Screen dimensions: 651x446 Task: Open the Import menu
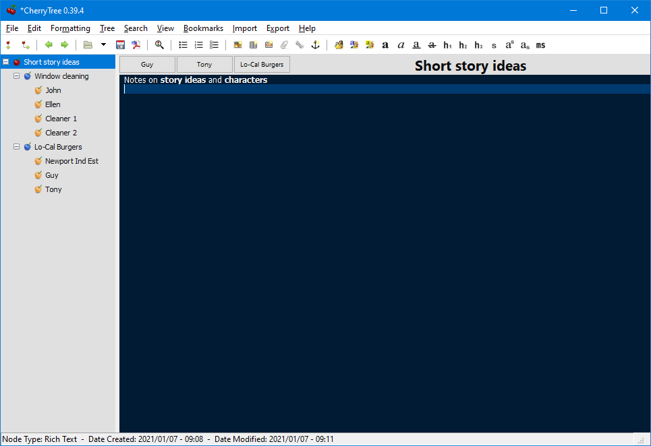tap(244, 28)
